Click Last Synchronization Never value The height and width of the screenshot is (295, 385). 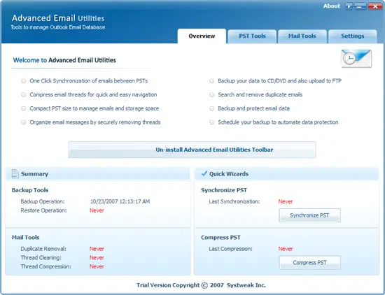point(286,201)
